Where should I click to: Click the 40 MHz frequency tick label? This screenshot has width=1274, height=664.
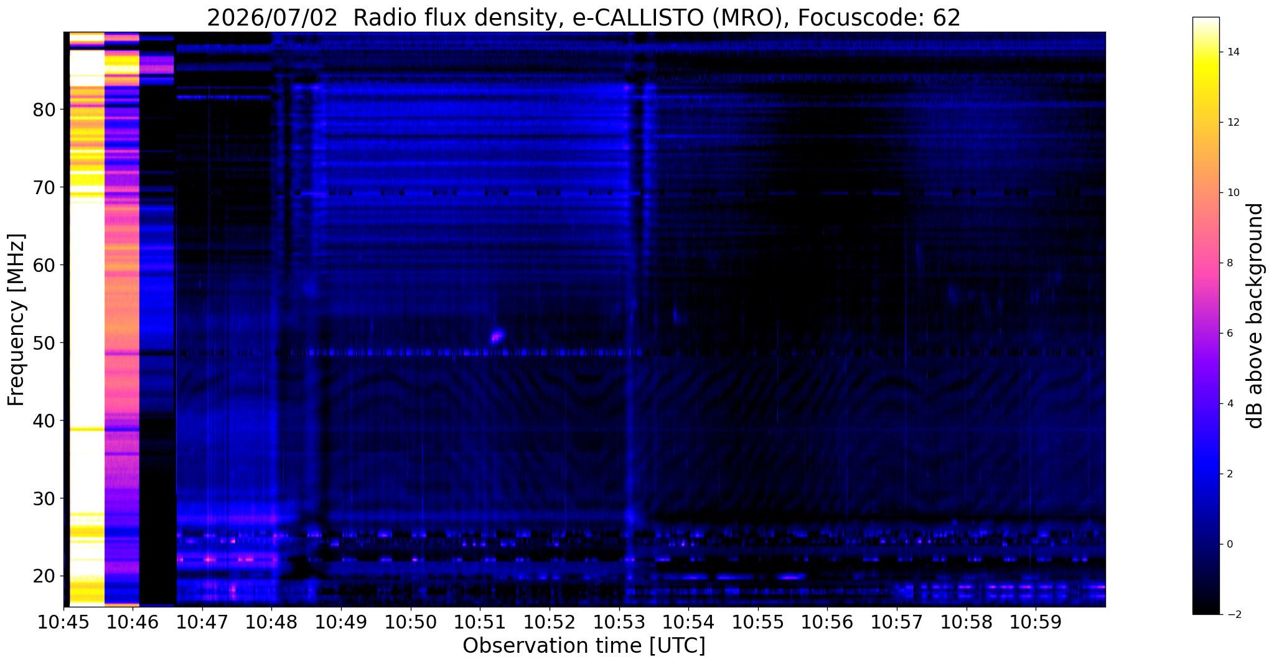tap(44, 421)
